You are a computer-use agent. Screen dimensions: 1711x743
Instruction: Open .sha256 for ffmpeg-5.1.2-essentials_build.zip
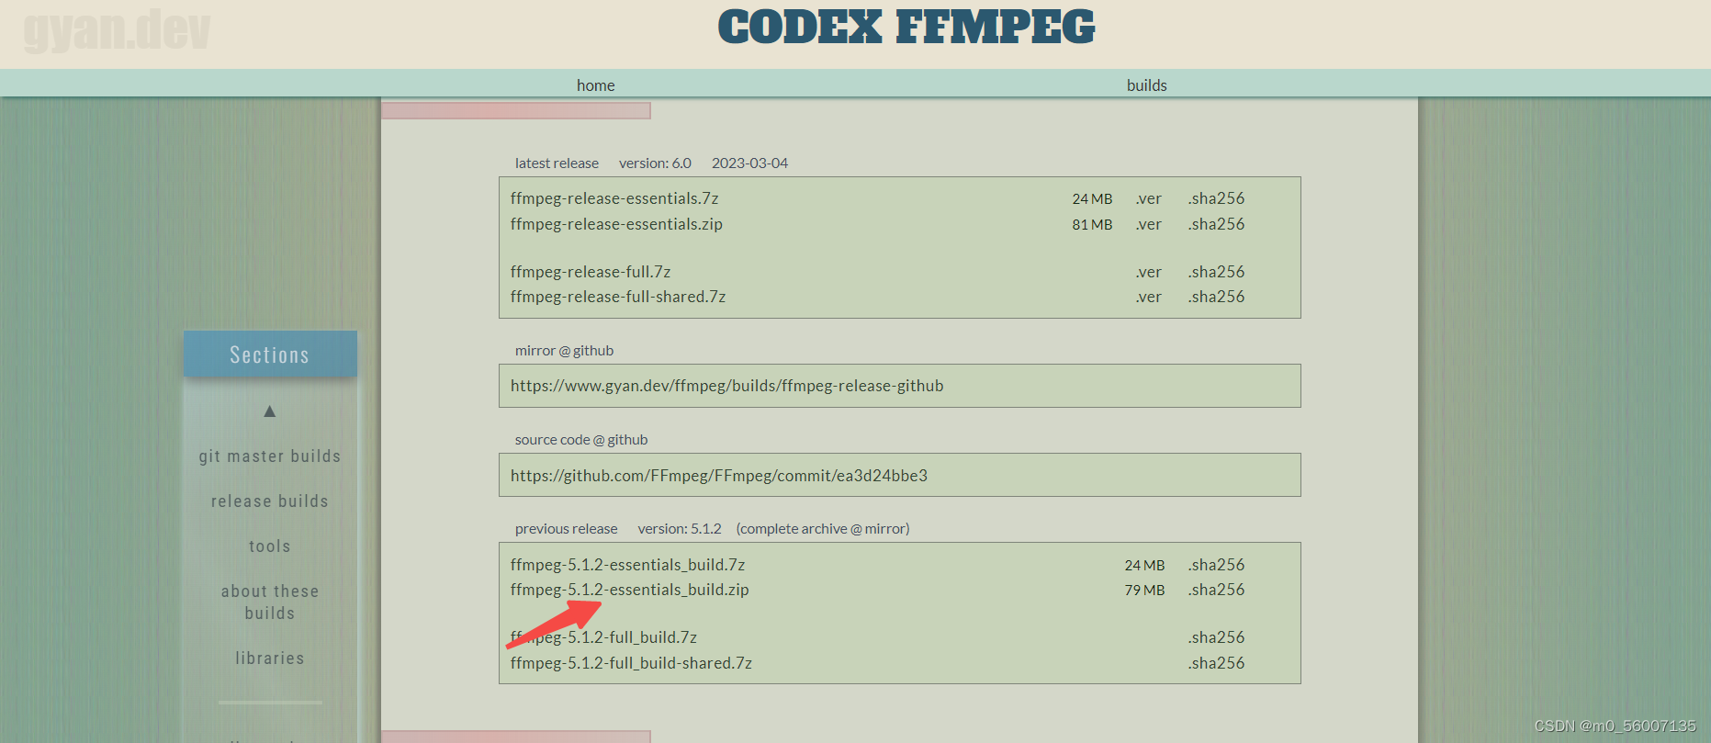pyautogui.click(x=1216, y=590)
